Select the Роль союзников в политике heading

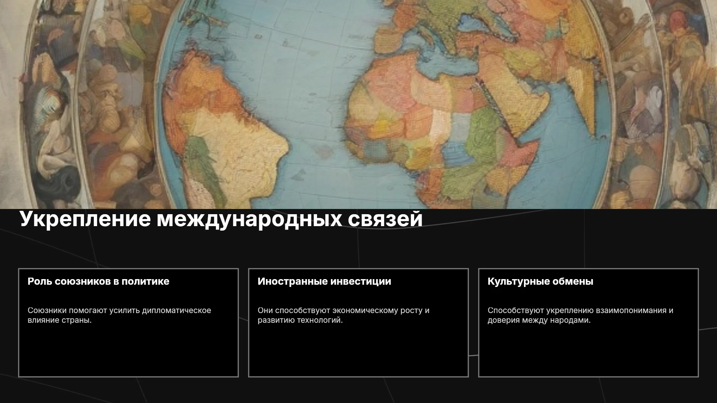[x=98, y=281]
